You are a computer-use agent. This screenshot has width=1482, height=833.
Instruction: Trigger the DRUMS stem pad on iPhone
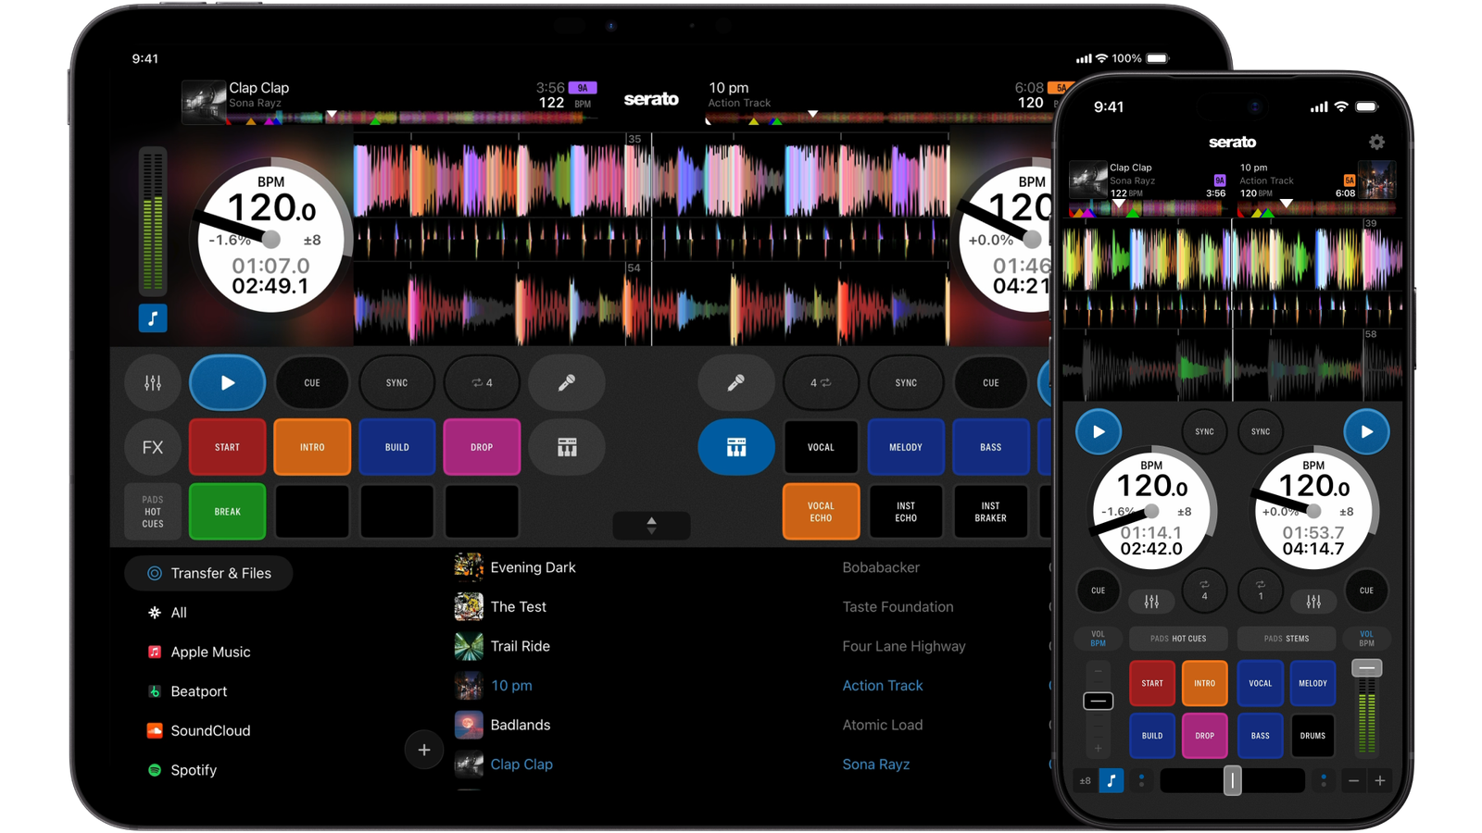1312,736
